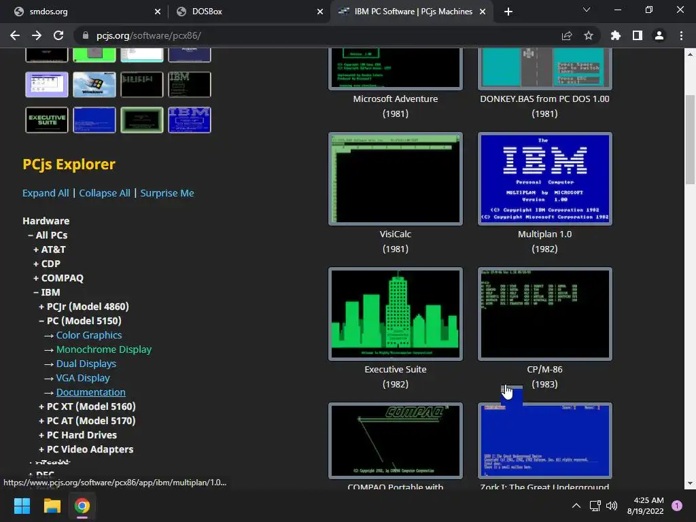696x522 pixels.
Task: Open the Microsoft Adventure thumbnail
Action: (396, 69)
